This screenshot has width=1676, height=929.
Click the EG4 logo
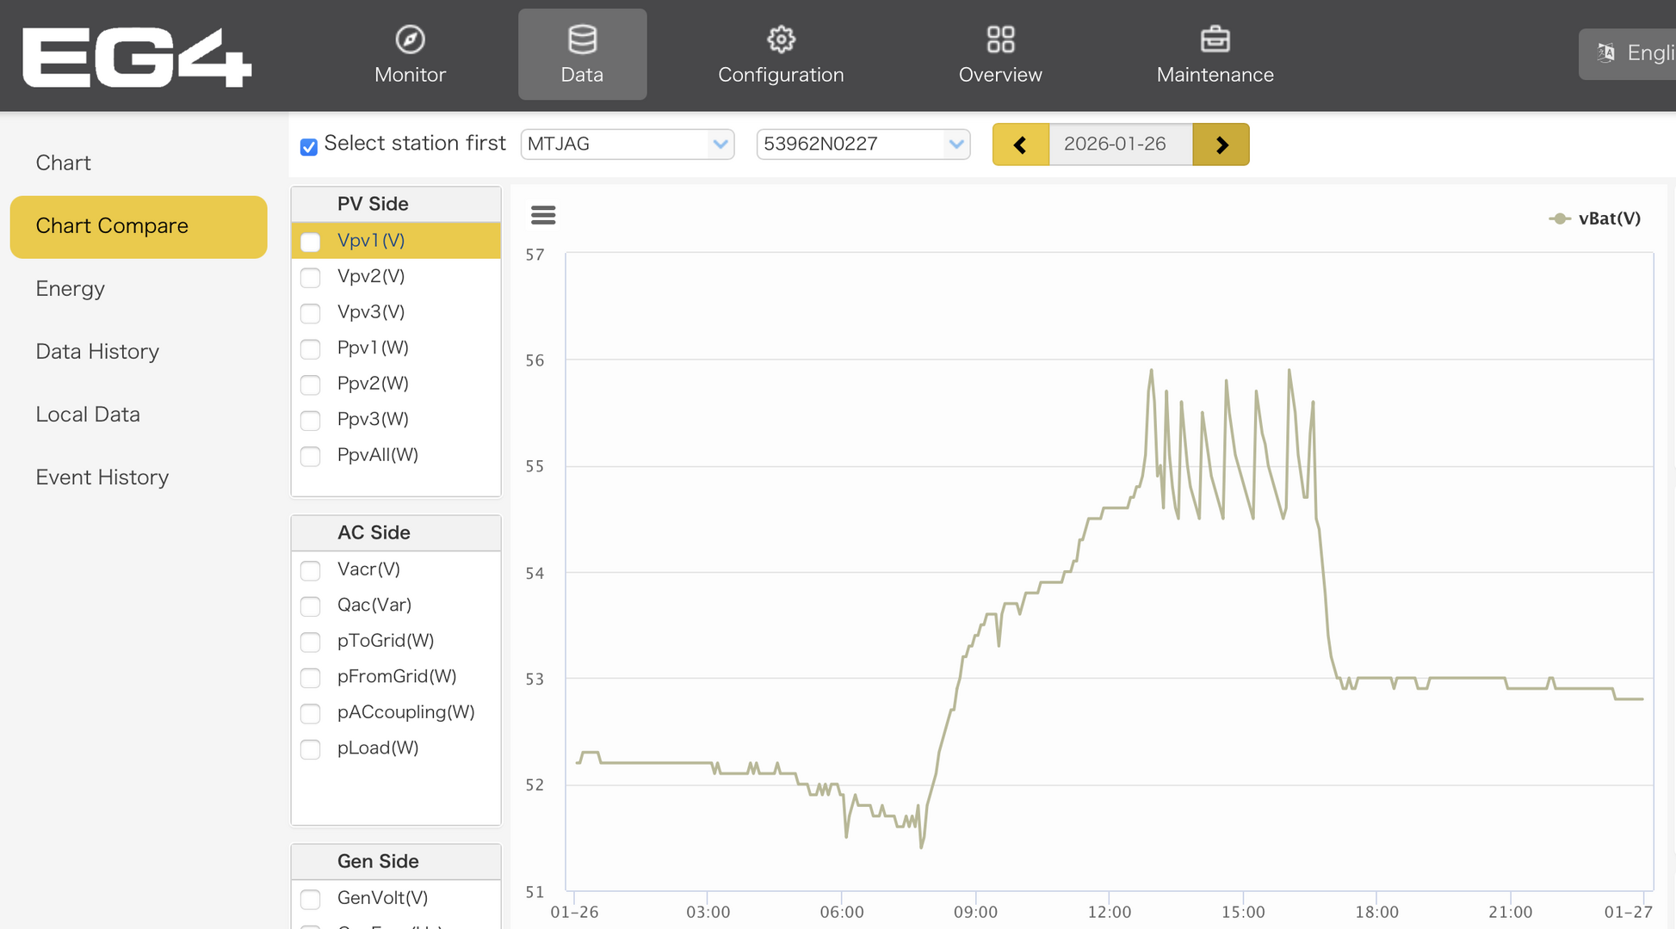(x=137, y=57)
